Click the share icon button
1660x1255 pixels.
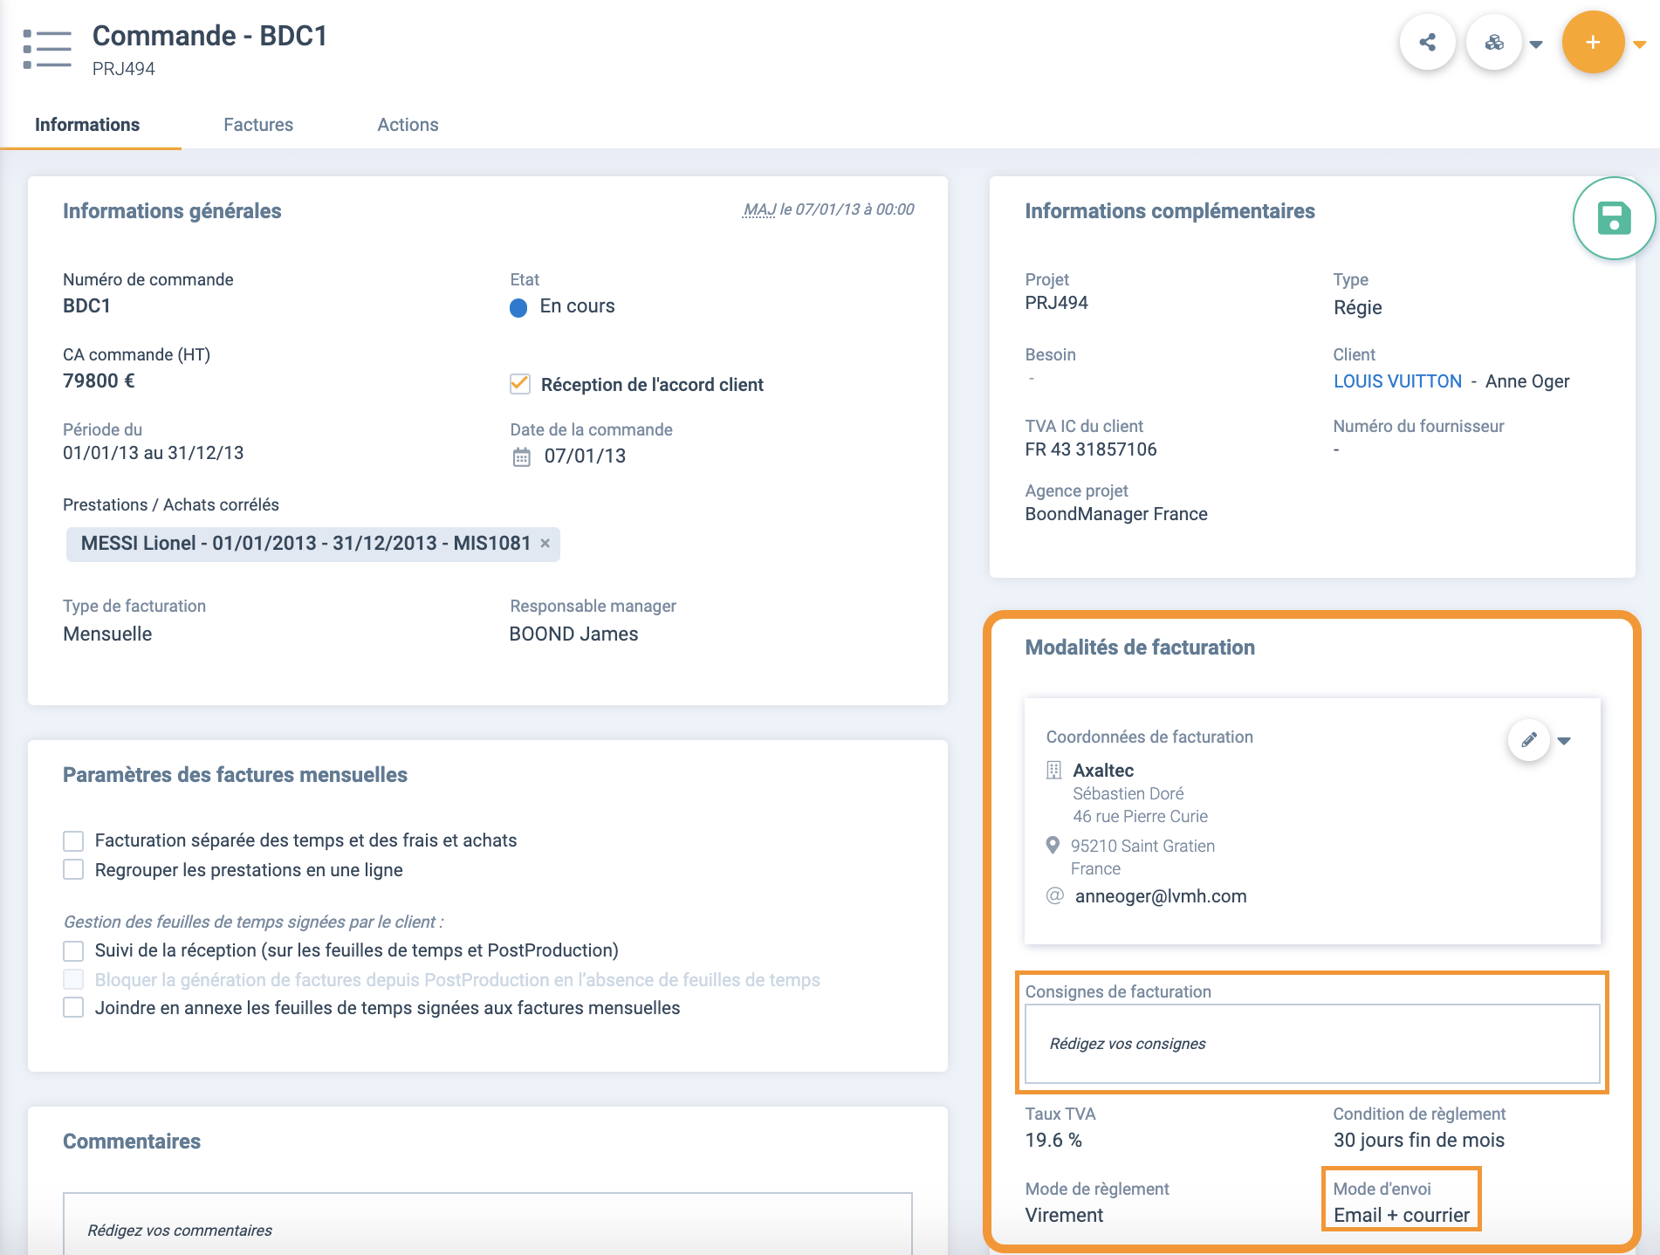[x=1428, y=42]
